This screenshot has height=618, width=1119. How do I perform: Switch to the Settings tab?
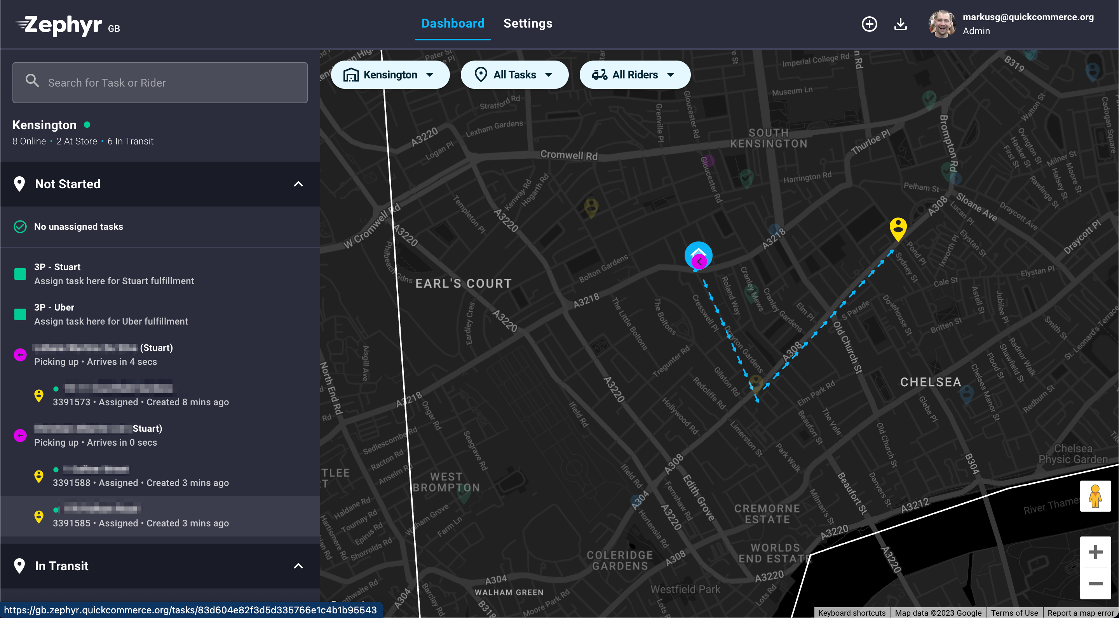click(x=528, y=23)
